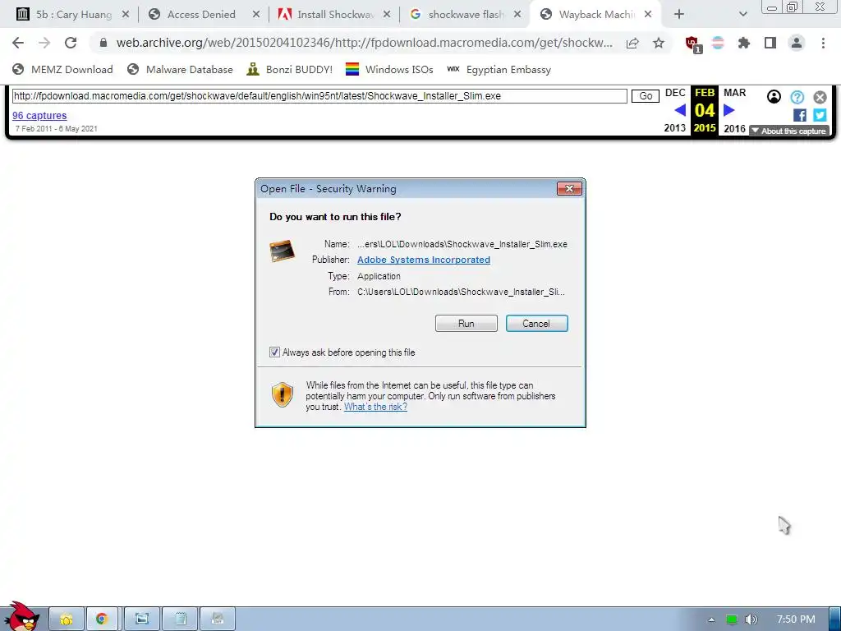This screenshot has height=631, width=841.
Task: Open the Start menu red bird button
Action: 21,617
